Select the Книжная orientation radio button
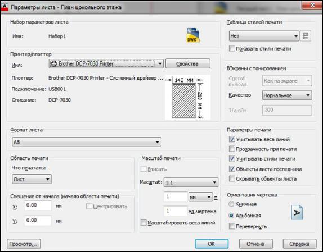Image resolution: width=323 pixels, height=252 pixels. pos(231,204)
